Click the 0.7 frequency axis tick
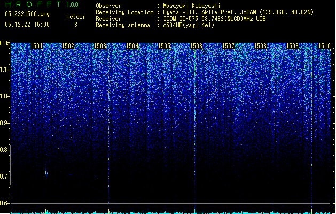This screenshot has height=214, width=336. [x=5, y=177]
